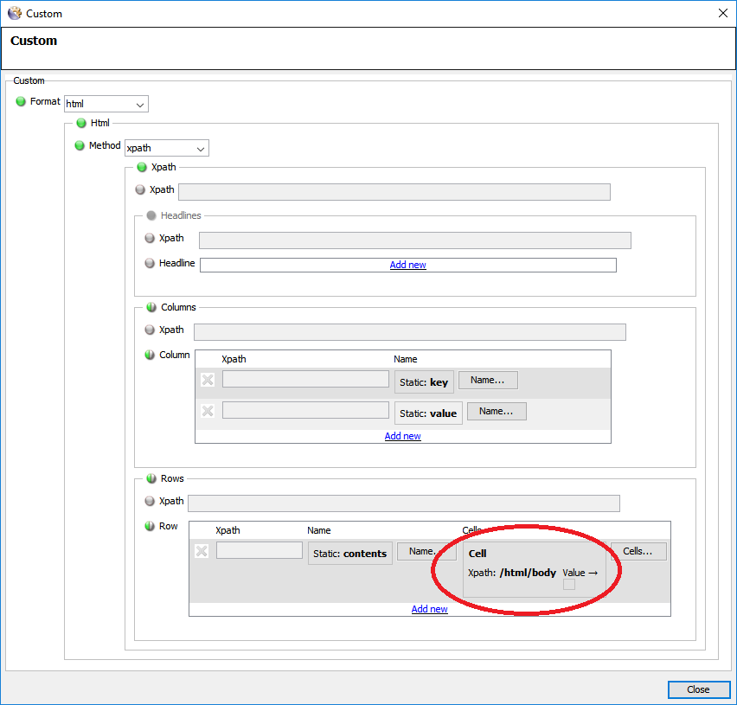This screenshot has height=705, width=737.
Task: Toggle the Value checkbox in the Cell box
Action: pyautogui.click(x=568, y=584)
